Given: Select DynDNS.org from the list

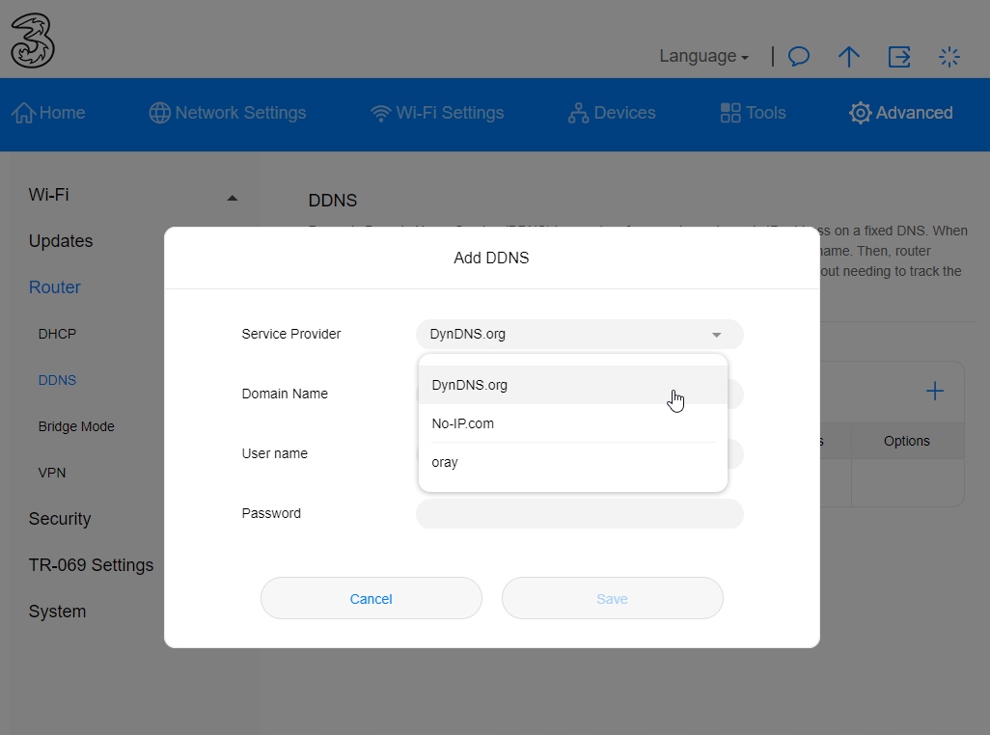Looking at the screenshot, I should (572, 385).
